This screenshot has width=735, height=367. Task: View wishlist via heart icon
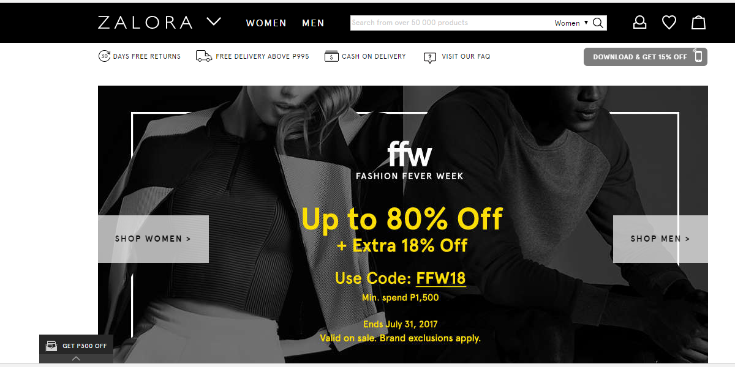click(669, 23)
